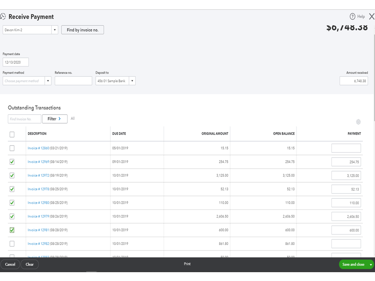Click the Find Invoice No. search box
The image size is (375, 281).
click(x=24, y=119)
